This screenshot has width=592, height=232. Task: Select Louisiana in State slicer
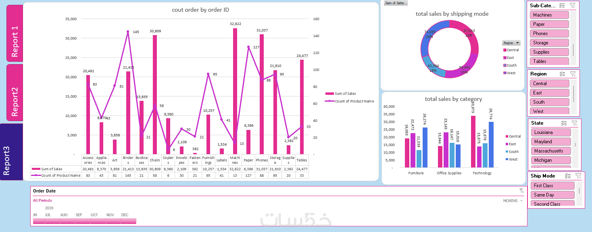(550, 132)
